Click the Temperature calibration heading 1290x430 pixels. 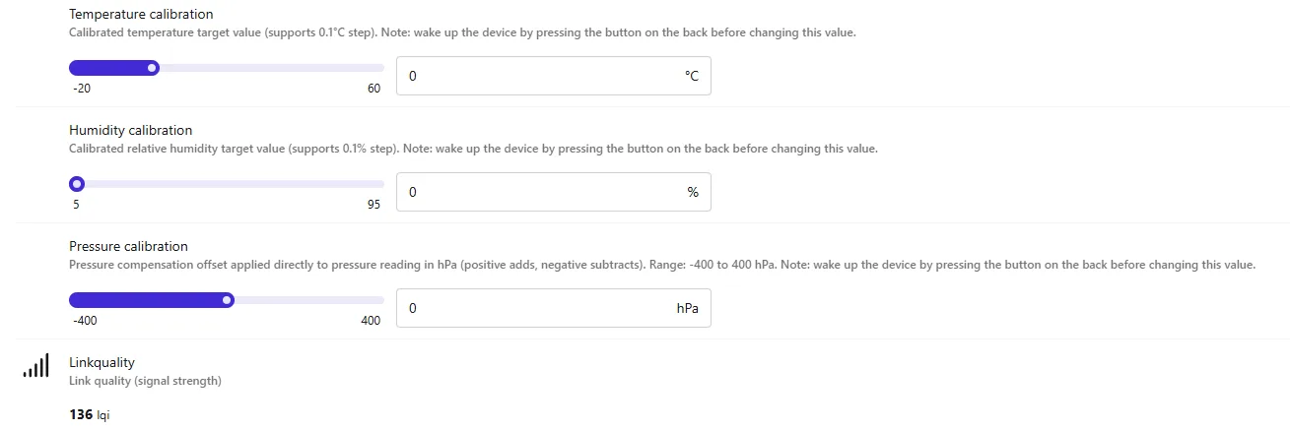[141, 15]
